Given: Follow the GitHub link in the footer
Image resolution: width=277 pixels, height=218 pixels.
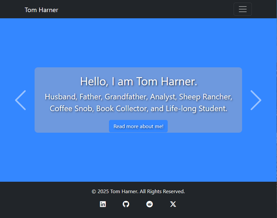Looking at the screenshot, I should click(x=126, y=204).
